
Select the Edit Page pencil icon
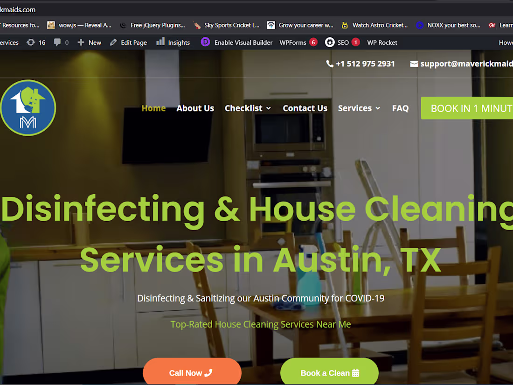(x=113, y=42)
